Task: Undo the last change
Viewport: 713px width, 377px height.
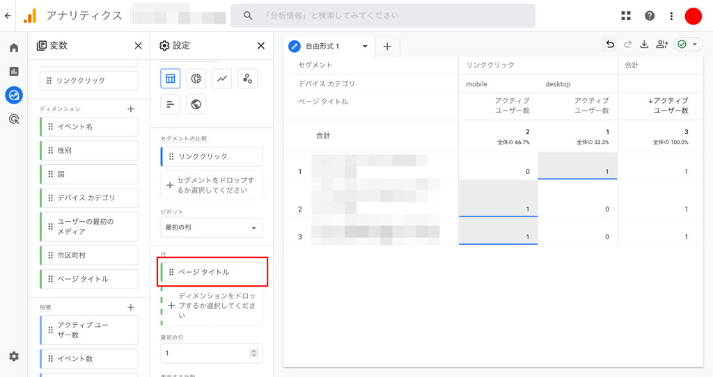Action: (610, 44)
